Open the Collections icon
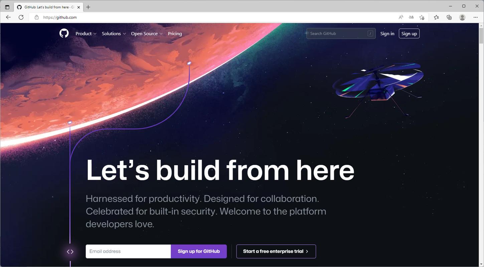This screenshot has width=484, height=267. click(x=449, y=17)
